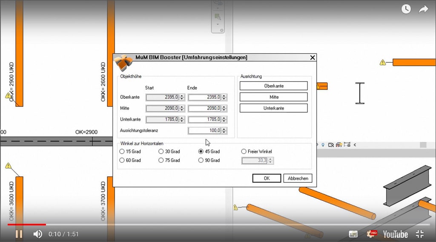Click the OK=2900 elevation label
The height and width of the screenshot is (242, 436).
point(86,132)
